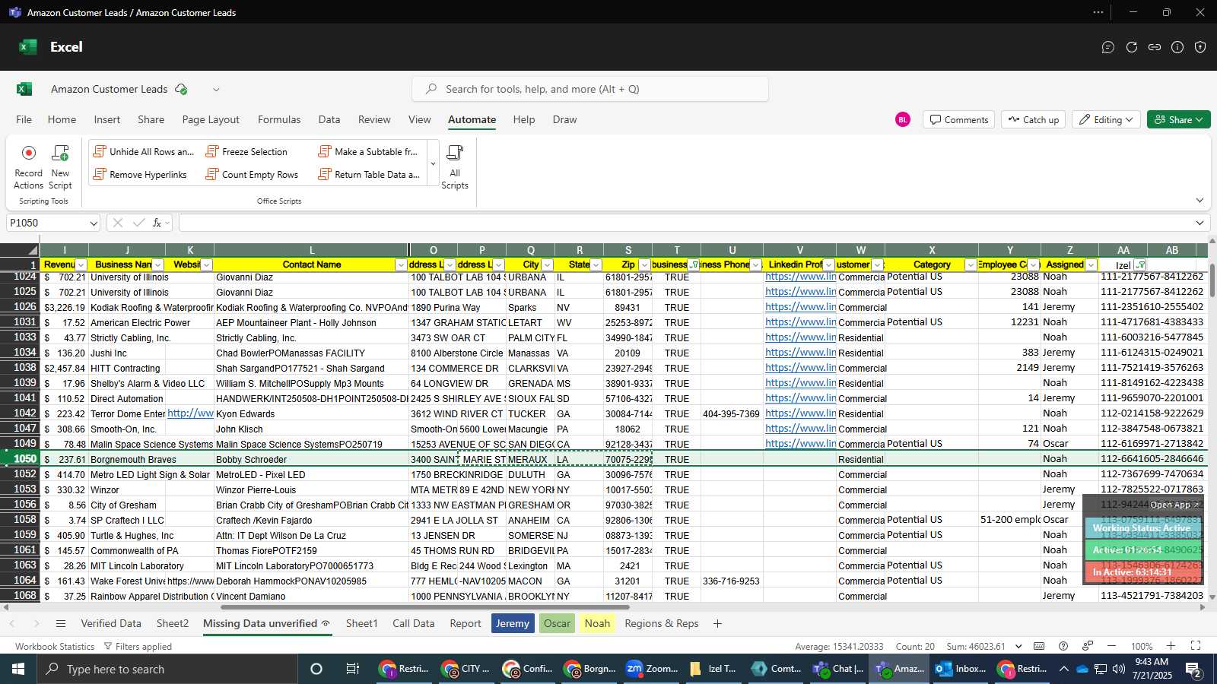
Task: Click the shield icon in the Teams header
Action: coord(1200,47)
